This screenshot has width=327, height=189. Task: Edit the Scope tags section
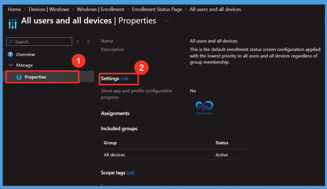(131, 173)
